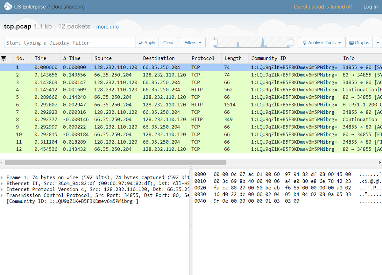Select packet 10 at time 0.292815
Viewport: 382px width, 275px height.
pos(191,134)
